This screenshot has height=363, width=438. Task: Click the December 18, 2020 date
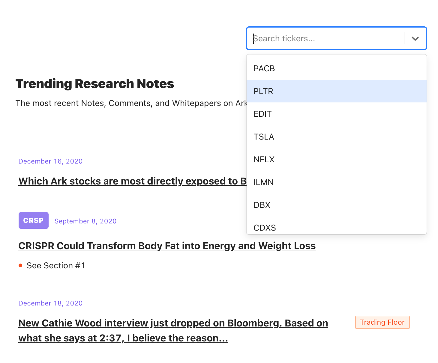click(x=50, y=303)
